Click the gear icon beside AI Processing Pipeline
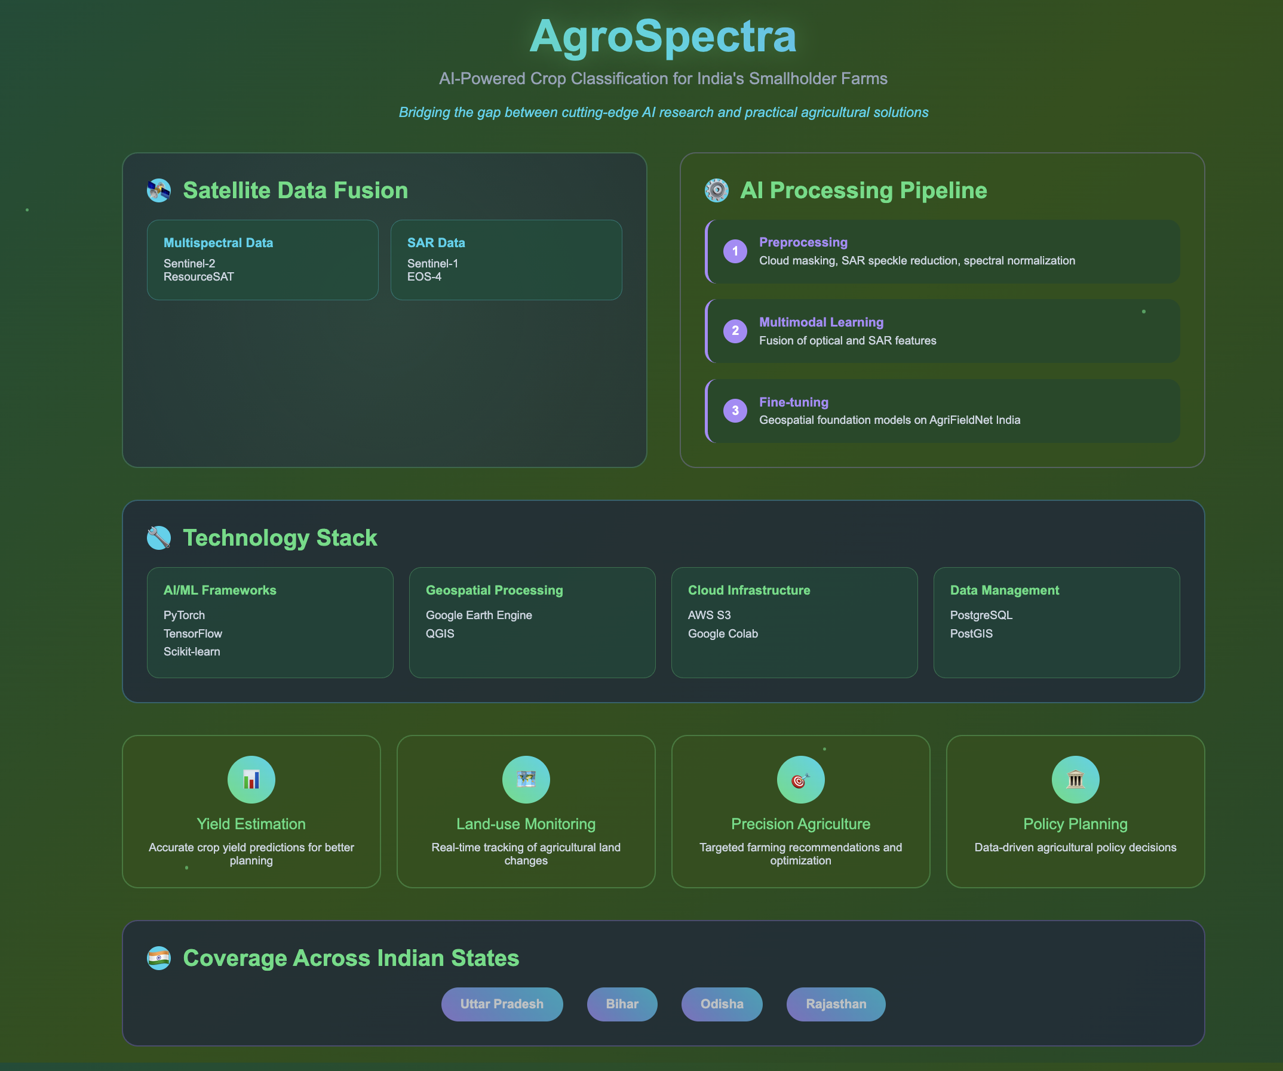The height and width of the screenshot is (1071, 1283). [x=716, y=190]
